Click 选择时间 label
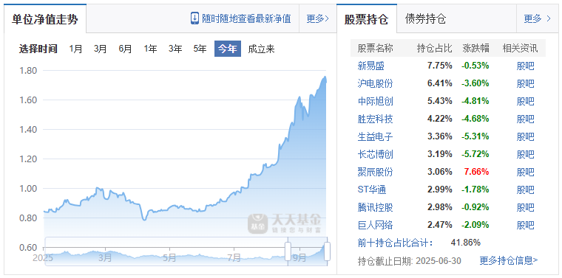 pyautogui.click(x=38, y=49)
